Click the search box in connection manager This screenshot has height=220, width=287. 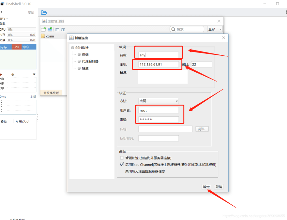(187, 29)
